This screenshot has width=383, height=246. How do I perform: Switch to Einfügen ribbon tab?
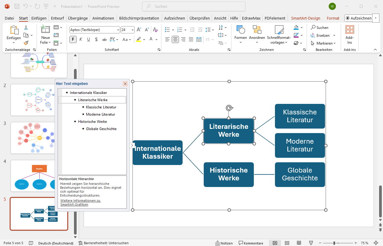click(x=39, y=18)
